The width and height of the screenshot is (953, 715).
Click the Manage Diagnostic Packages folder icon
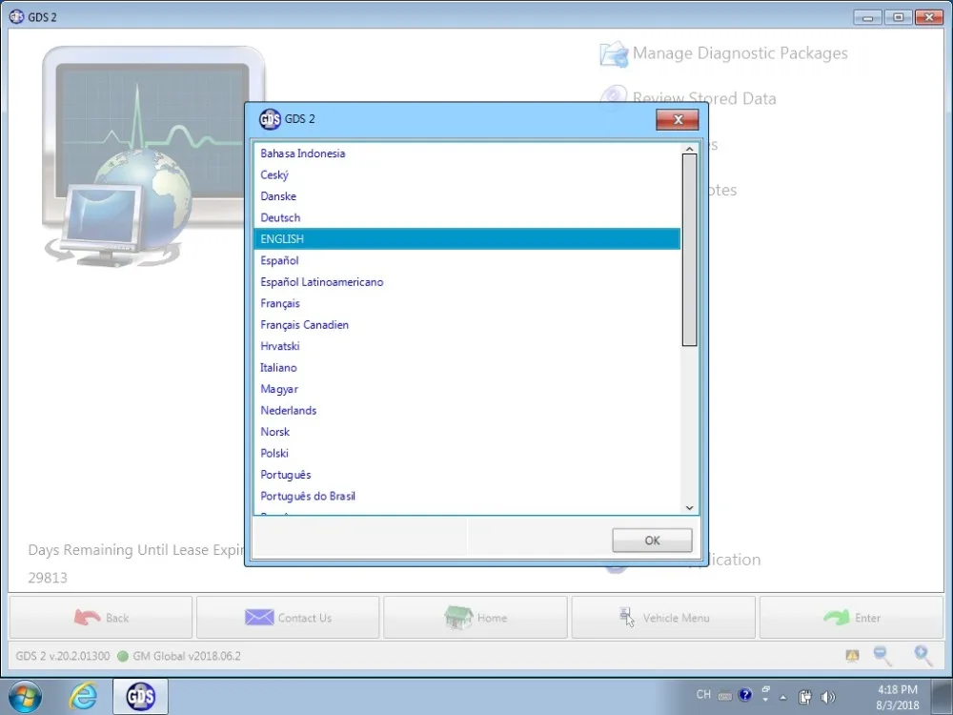pos(613,54)
